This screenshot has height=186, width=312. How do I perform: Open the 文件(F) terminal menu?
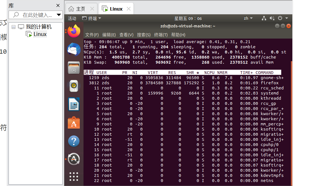(x=92, y=35)
